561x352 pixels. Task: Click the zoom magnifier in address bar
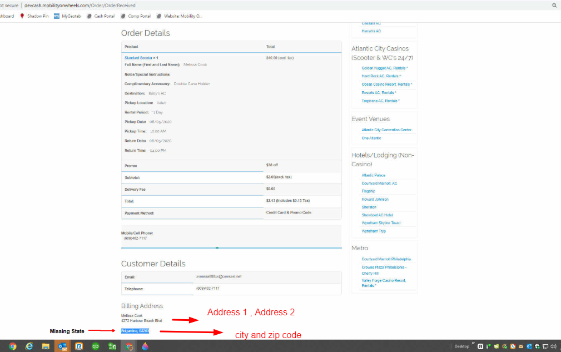coord(554,5)
